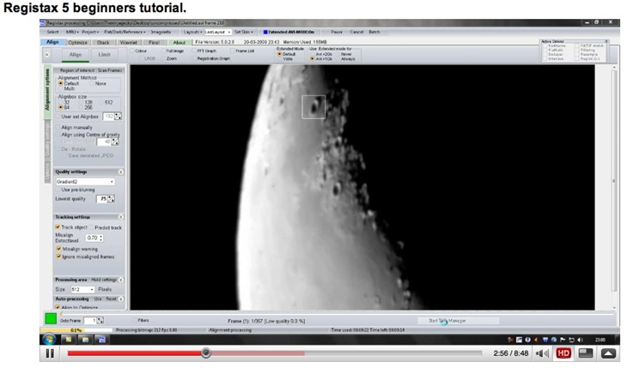Toggle HD quality on the video player
Screen dimensions: 627x368
point(563,353)
